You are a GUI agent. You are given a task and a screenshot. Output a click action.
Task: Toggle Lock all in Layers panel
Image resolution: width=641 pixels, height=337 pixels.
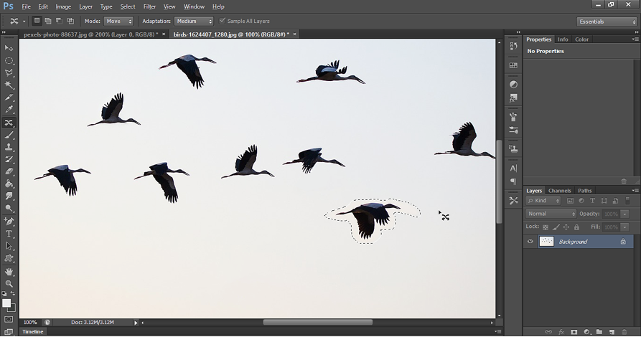[576, 227]
